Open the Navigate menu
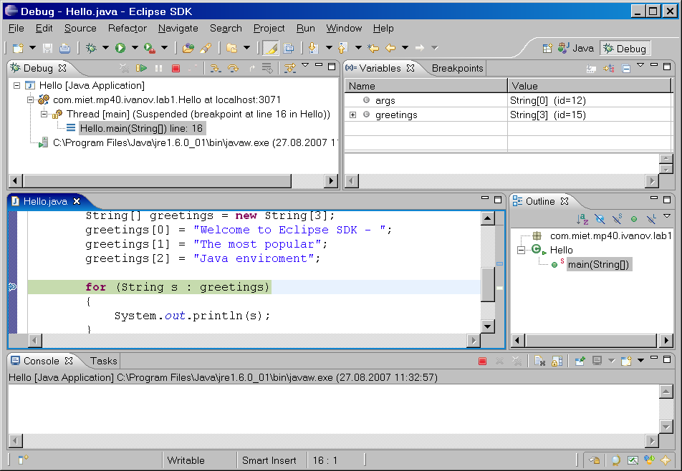The height and width of the screenshot is (471, 682). [178, 28]
